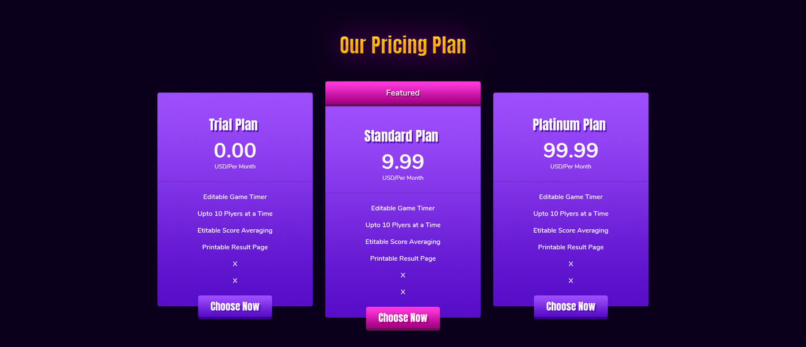The height and width of the screenshot is (347, 806).
Task: Click the lower X mark in Platinum Plan
Action: click(571, 280)
